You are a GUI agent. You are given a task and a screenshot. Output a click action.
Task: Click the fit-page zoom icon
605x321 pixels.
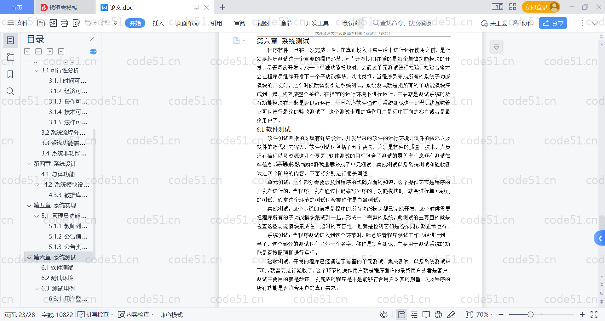pos(469,314)
